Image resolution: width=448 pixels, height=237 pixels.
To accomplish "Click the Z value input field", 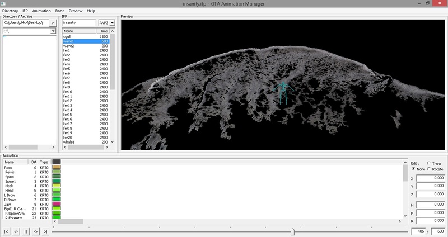I will 431,194.
